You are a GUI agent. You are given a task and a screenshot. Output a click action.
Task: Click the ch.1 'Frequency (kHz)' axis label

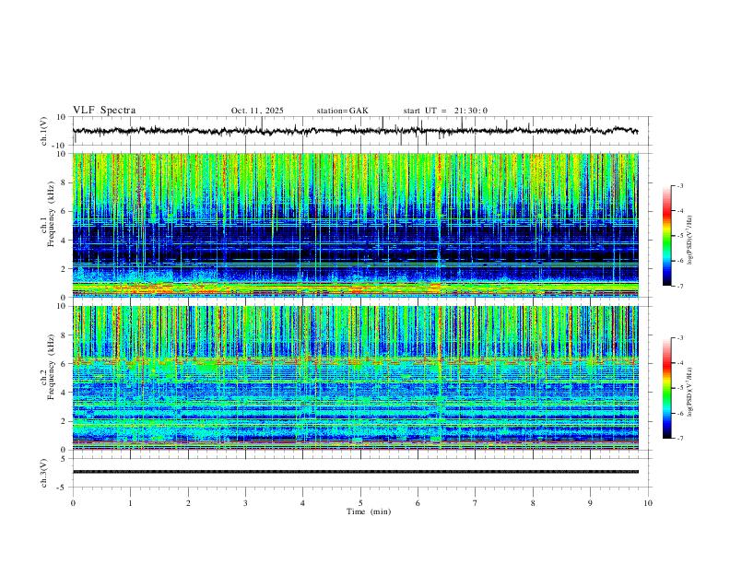[x=52, y=213]
